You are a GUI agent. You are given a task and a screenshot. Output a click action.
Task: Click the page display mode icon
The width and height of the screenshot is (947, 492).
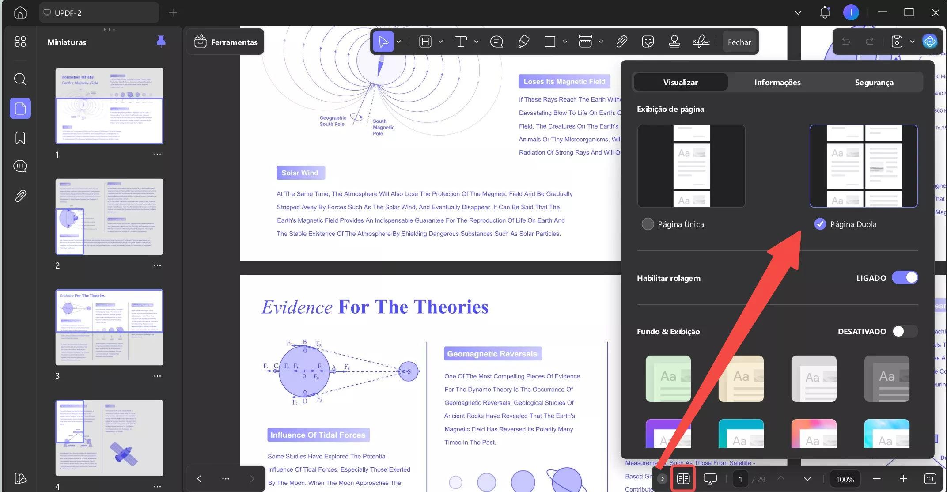coord(683,479)
